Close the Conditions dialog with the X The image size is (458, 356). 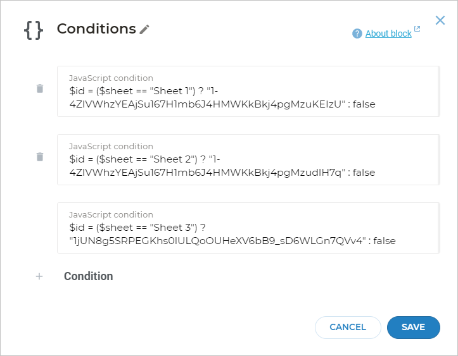coord(440,20)
